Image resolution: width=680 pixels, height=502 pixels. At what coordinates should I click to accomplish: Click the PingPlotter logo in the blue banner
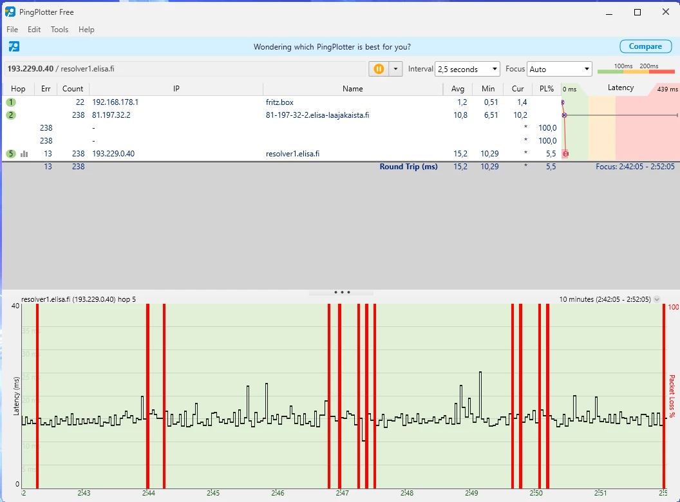coord(14,46)
